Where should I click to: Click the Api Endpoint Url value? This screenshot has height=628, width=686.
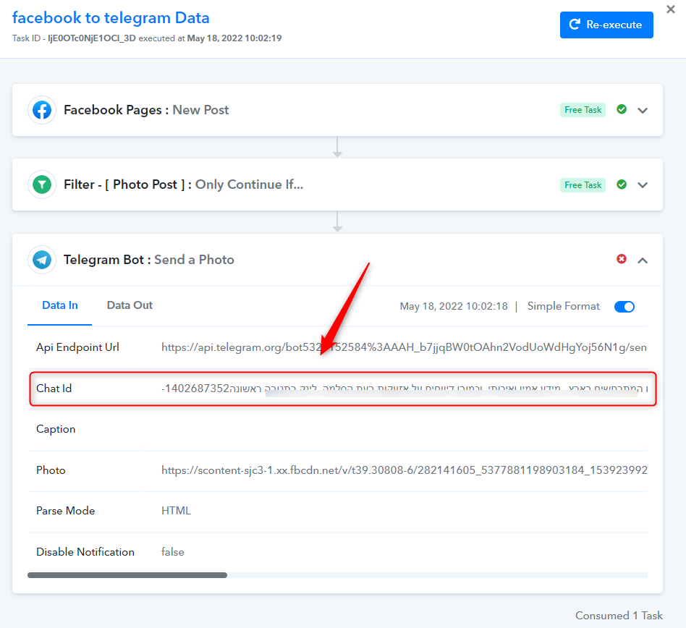[404, 347]
